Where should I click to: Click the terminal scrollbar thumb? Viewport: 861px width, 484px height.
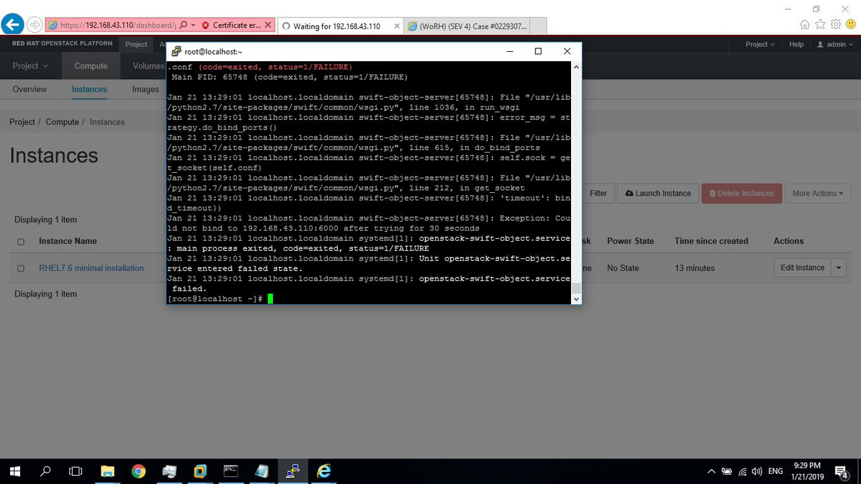coord(576,288)
